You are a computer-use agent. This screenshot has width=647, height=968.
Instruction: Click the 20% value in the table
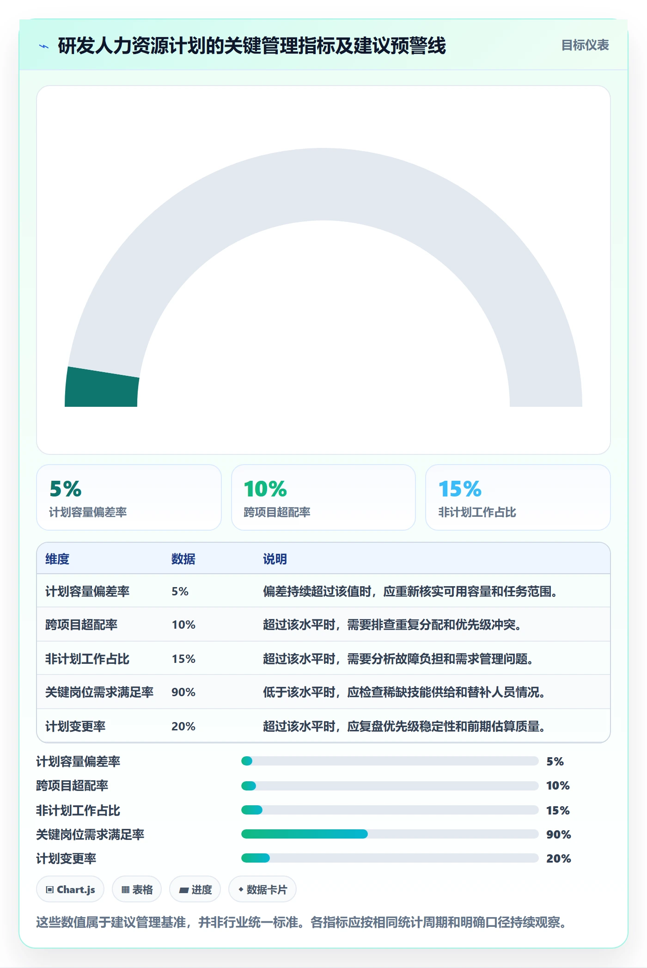(183, 726)
